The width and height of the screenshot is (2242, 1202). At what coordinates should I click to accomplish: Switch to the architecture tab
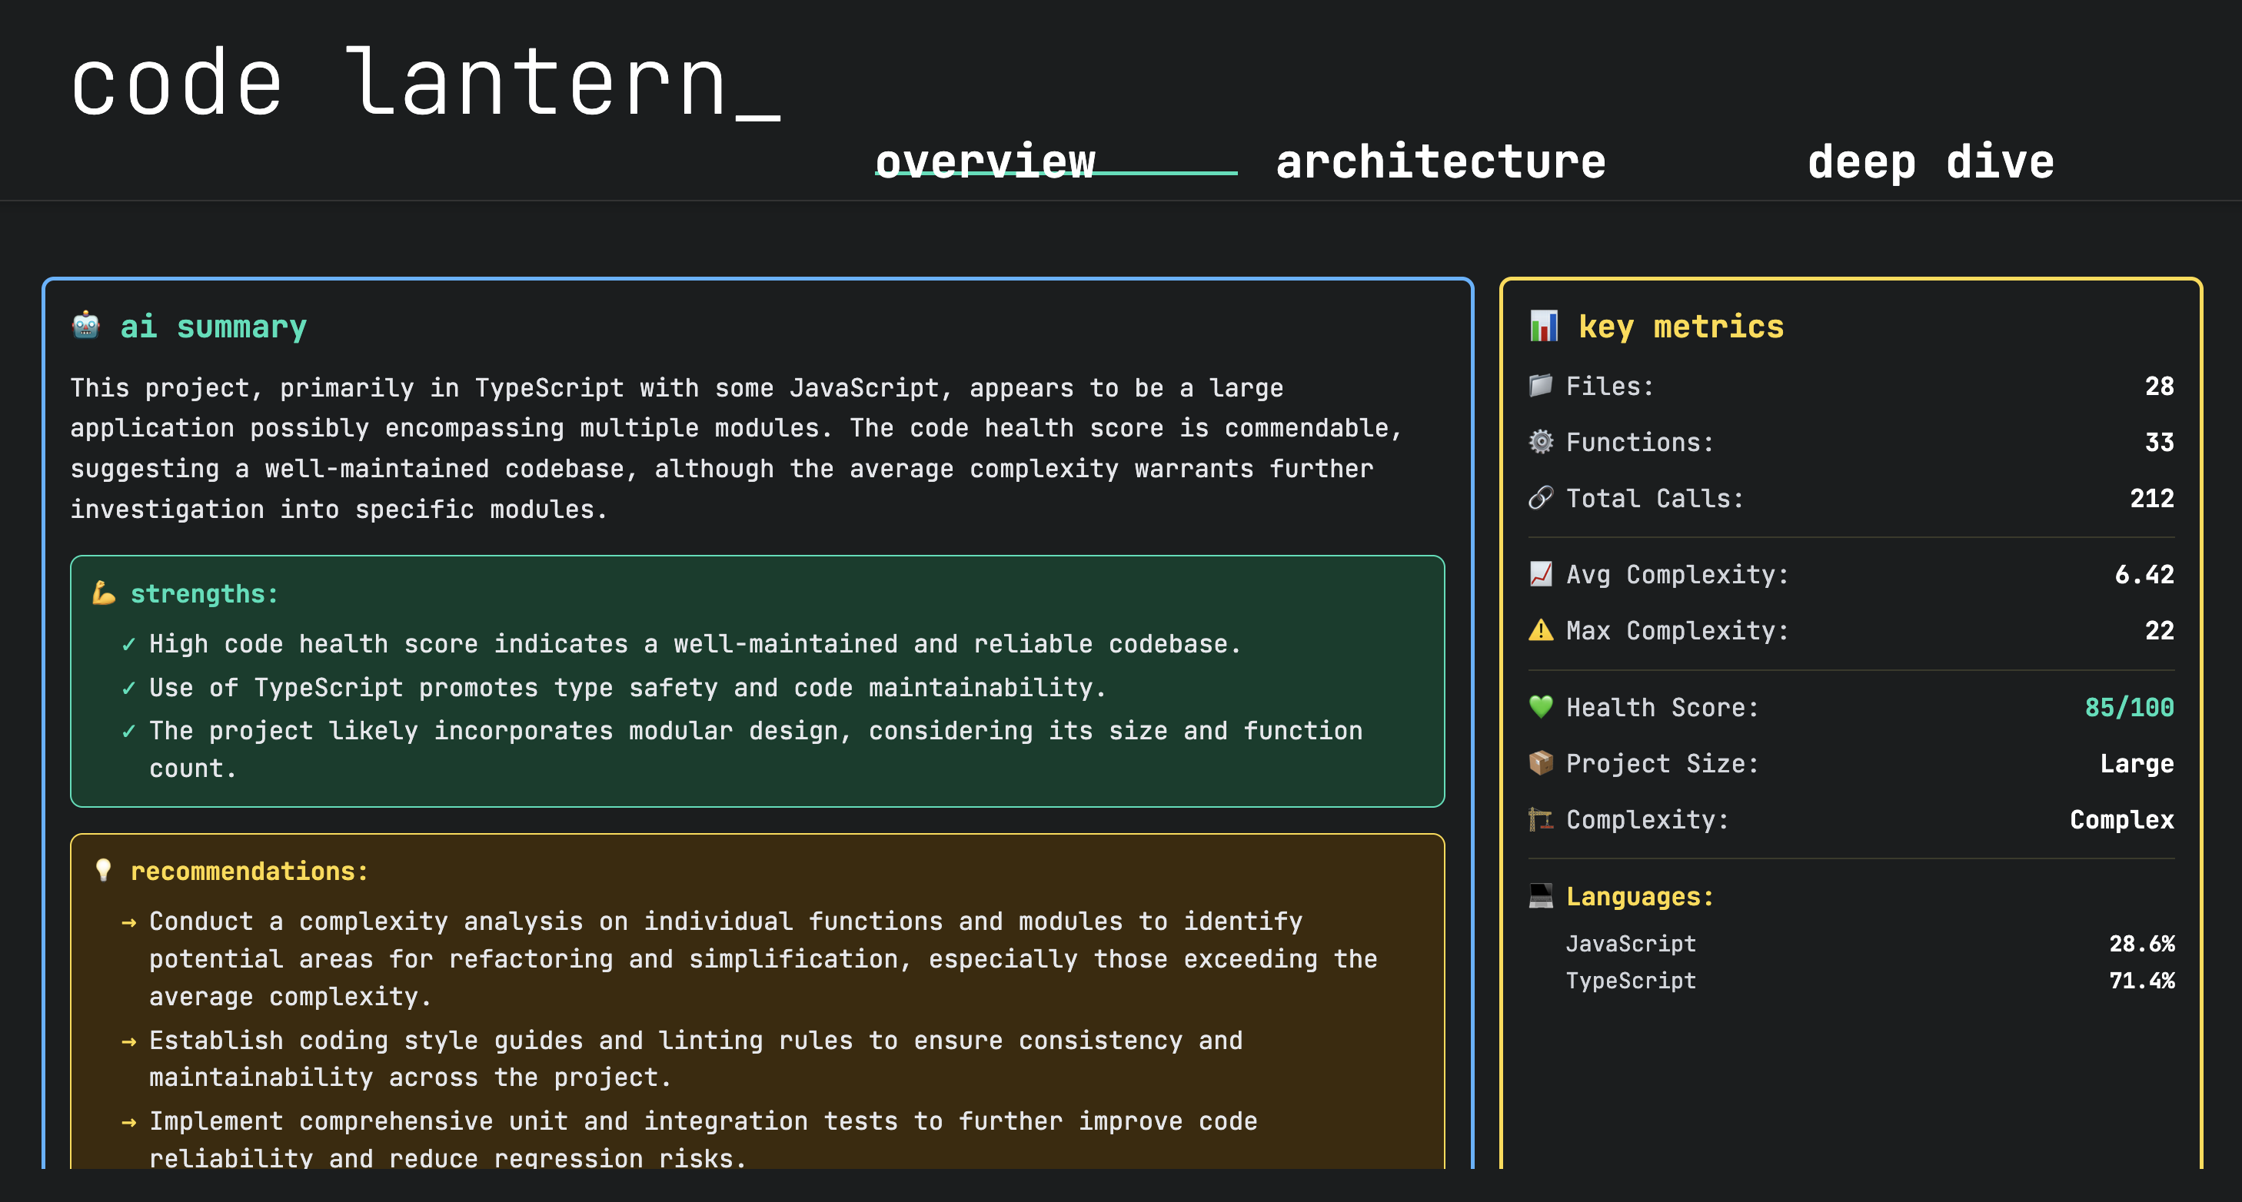click(x=1440, y=161)
